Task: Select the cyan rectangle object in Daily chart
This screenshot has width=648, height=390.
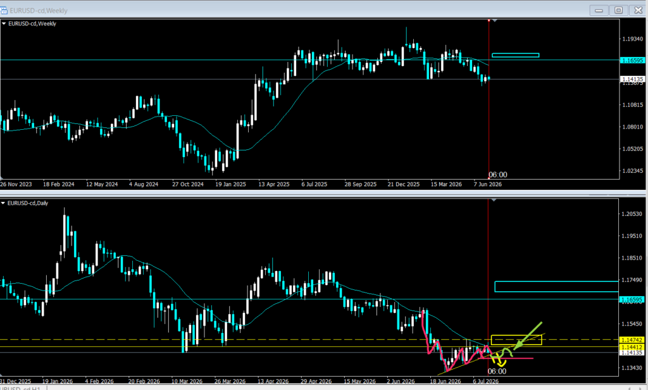Action: tap(556, 286)
